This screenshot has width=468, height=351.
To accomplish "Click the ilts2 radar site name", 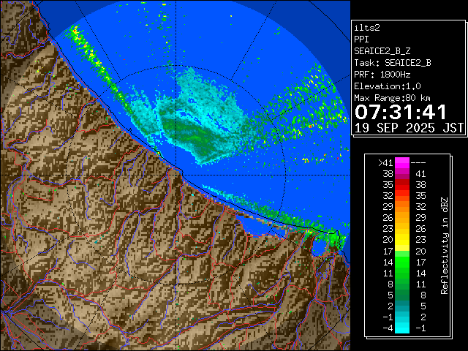I will pyautogui.click(x=367, y=27).
